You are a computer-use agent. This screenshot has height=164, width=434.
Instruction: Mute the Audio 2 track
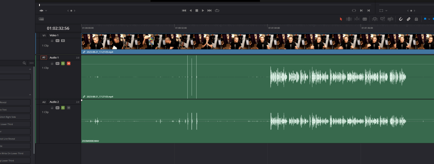click(x=69, y=108)
